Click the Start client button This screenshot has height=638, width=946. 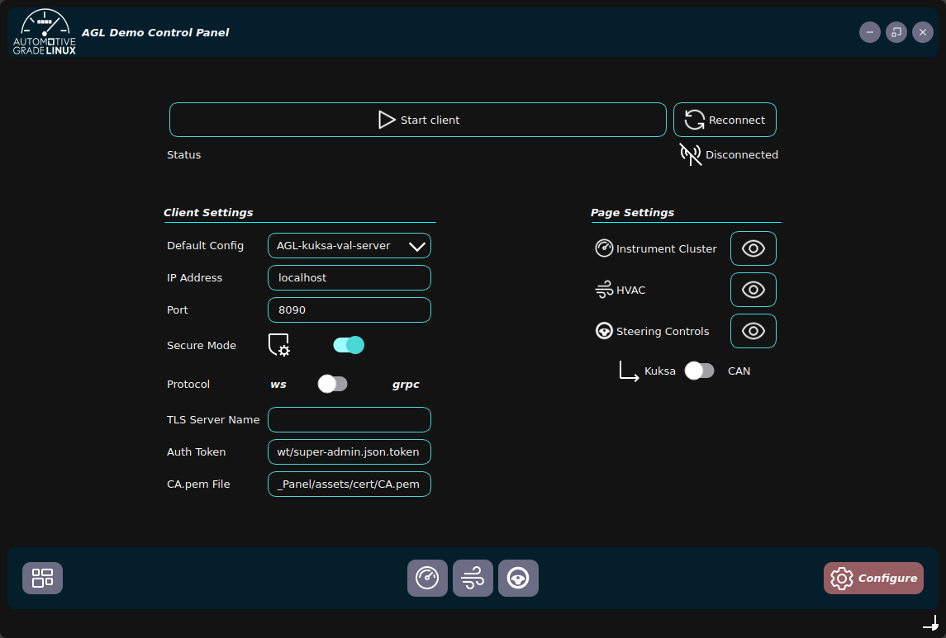tap(417, 120)
